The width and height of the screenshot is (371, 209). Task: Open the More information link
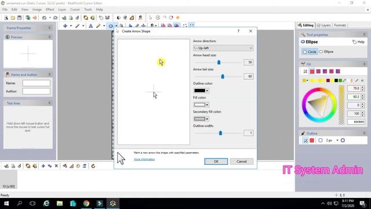144,159
